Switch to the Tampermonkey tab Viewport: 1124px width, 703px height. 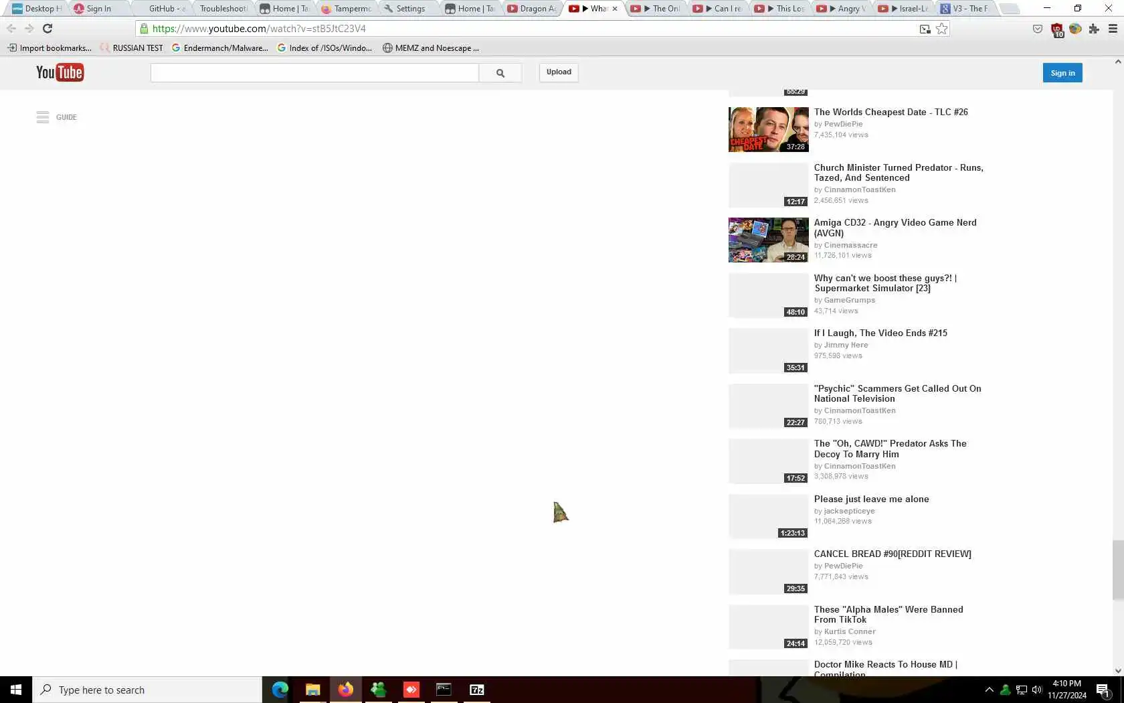[x=346, y=9]
